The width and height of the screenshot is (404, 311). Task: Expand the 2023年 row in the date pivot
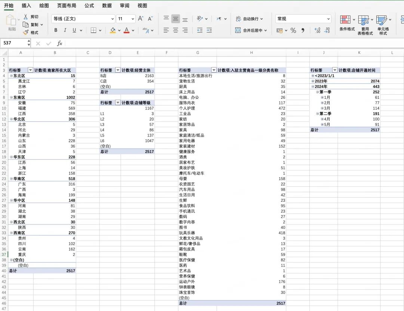pyautogui.click(x=313, y=81)
